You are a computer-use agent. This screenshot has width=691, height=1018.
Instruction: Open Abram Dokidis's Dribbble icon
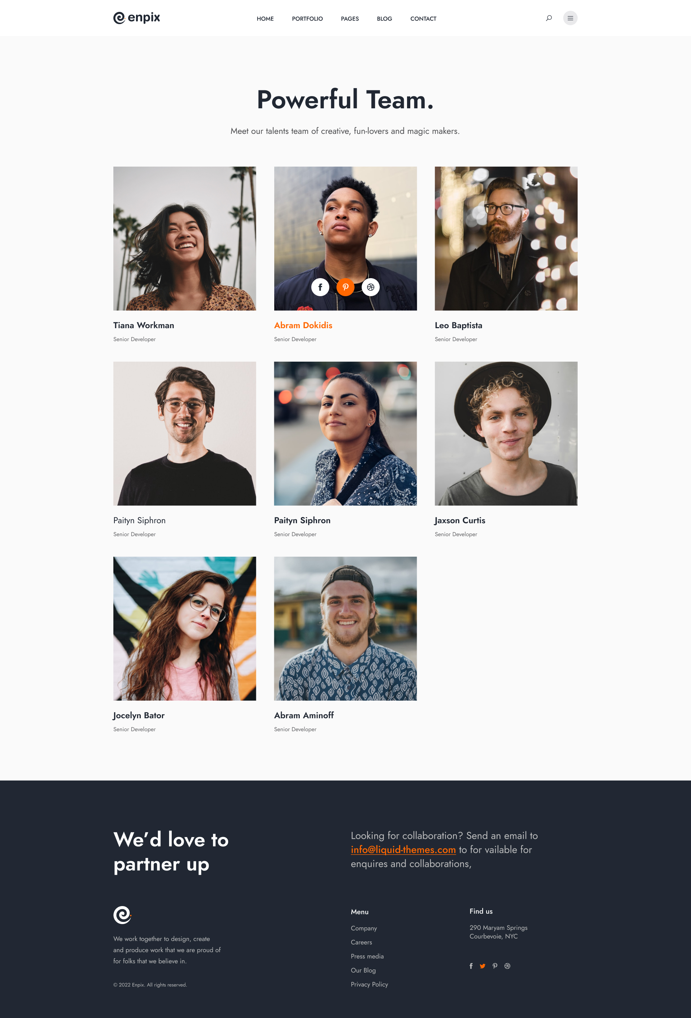click(371, 287)
